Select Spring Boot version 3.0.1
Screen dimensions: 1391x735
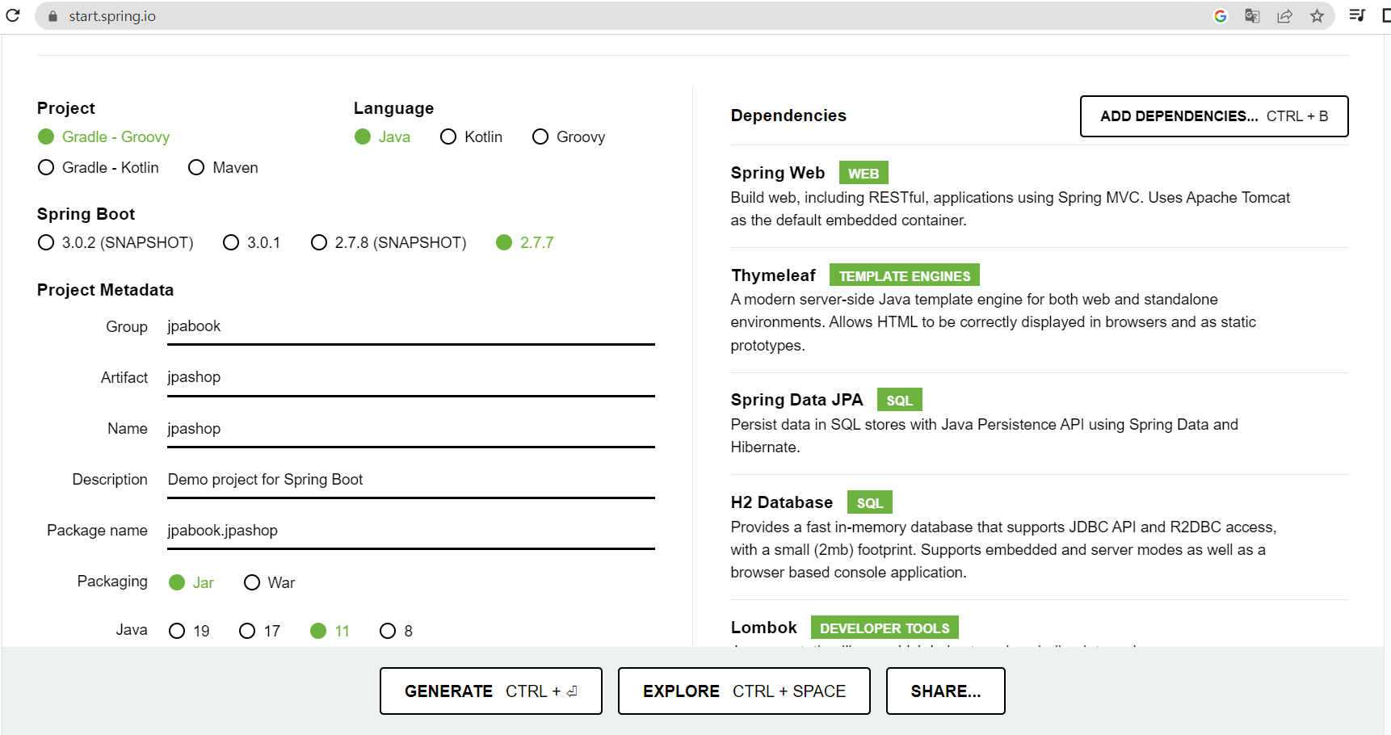point(252,242)
